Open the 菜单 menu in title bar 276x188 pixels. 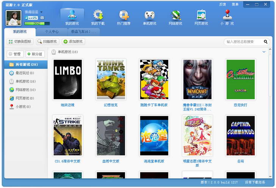point(235,5)
